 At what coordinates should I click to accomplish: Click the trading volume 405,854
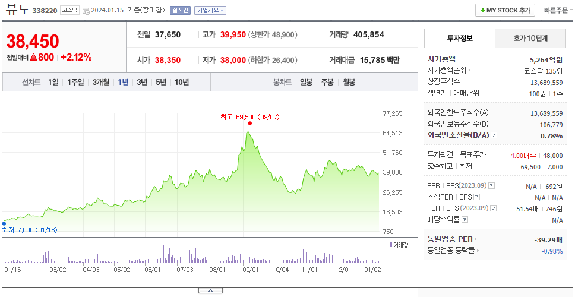pyautogui.click(x=368, y=35)
